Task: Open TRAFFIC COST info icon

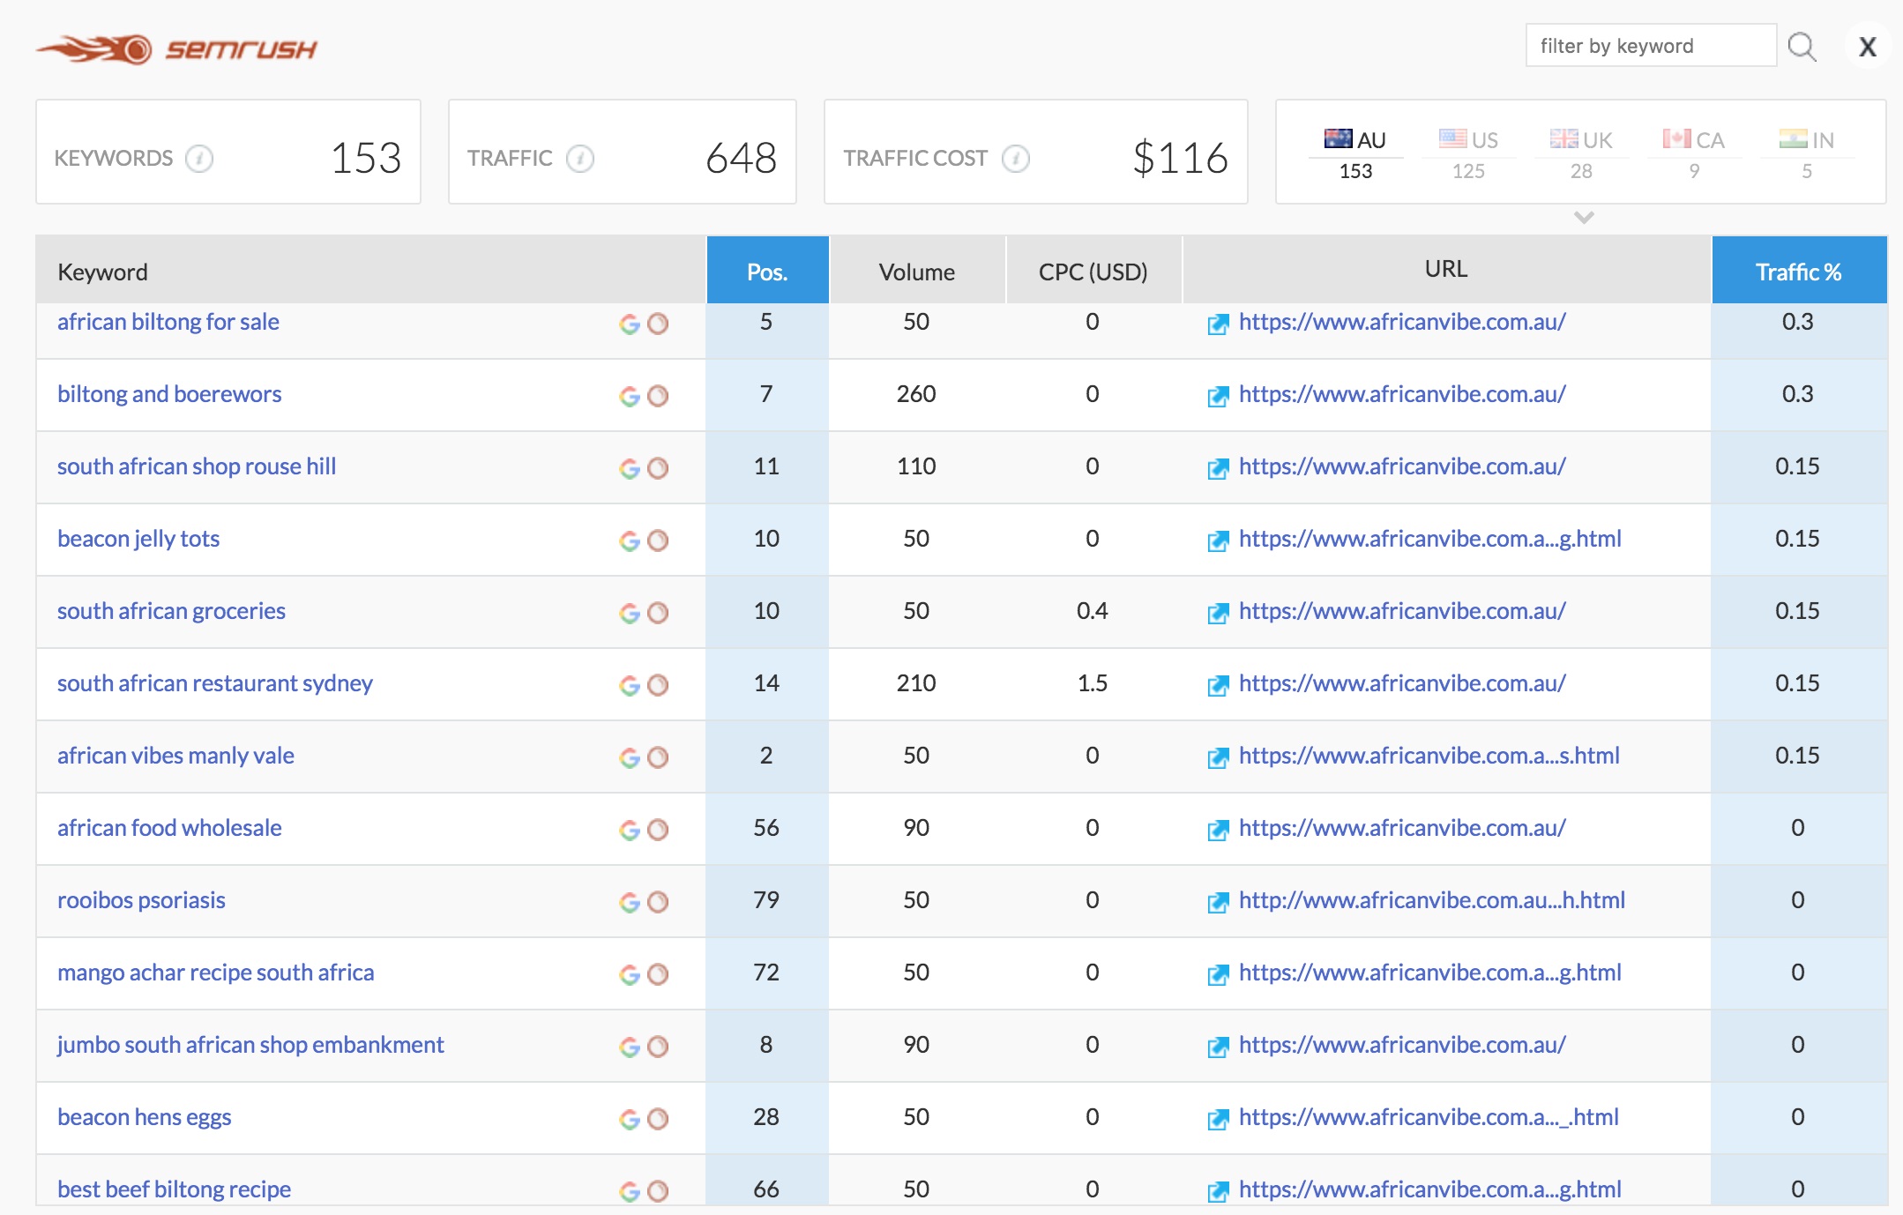Action: pos(1015,159)
